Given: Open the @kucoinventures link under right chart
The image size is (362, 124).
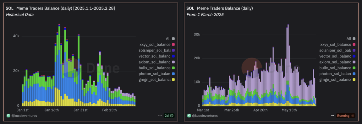Looking at the screenshot, I should point(205,116).
